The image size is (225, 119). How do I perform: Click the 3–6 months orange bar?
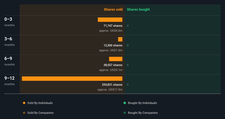[x=120, y=39]
